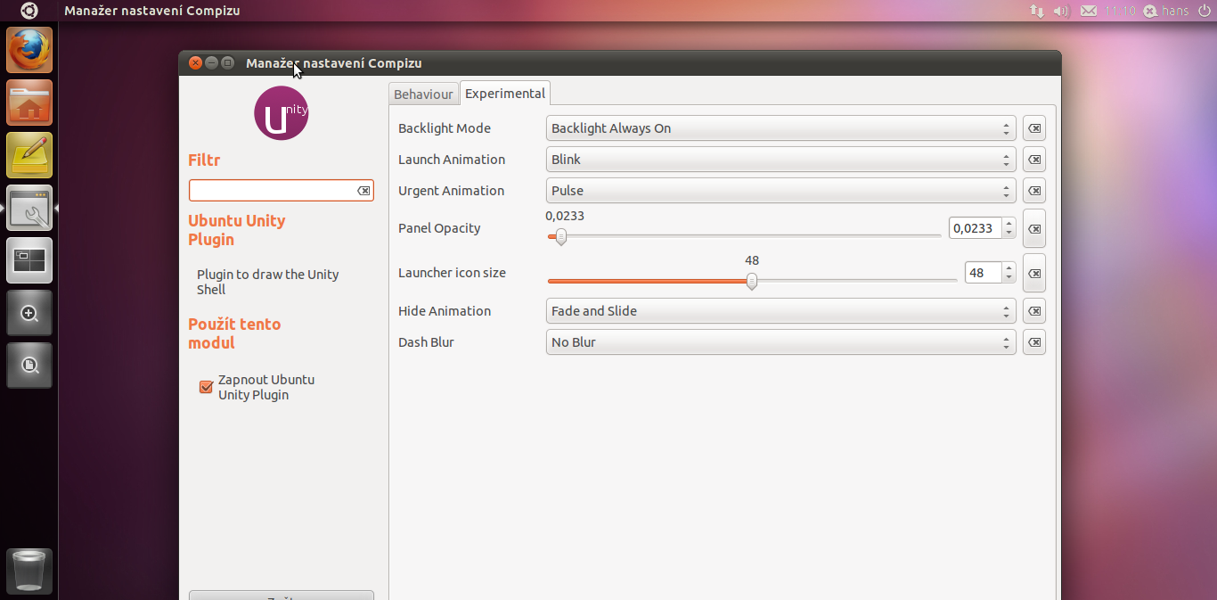
Task: Click the "Plugin to draw the Unity Shell" description
Action: click(268, 282)
